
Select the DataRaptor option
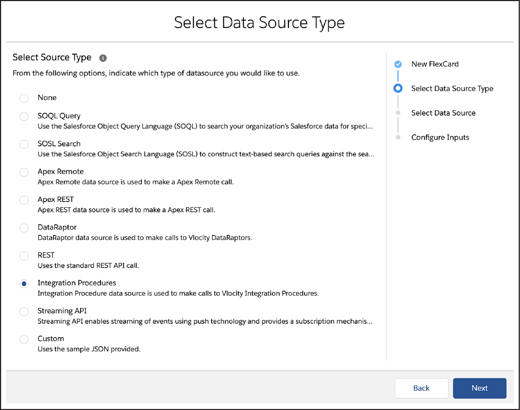[24, 228]
